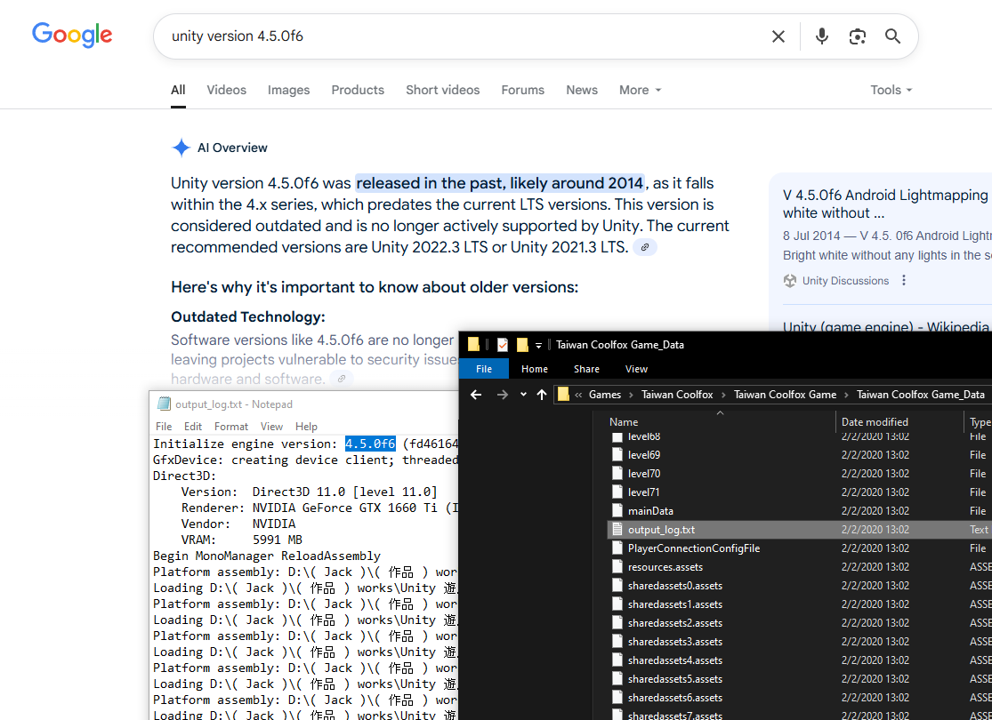Switch to the Share ribbon tab in Explorer
The image size is (992, 720).
pos(586,369)
